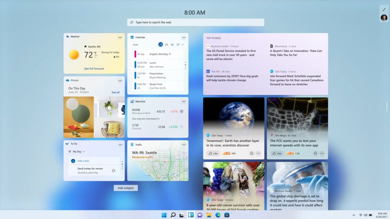Add CTSP stock to your watchlist with the plus icon
The width and height of the screenshot is (390, 219).
(182, 127)
